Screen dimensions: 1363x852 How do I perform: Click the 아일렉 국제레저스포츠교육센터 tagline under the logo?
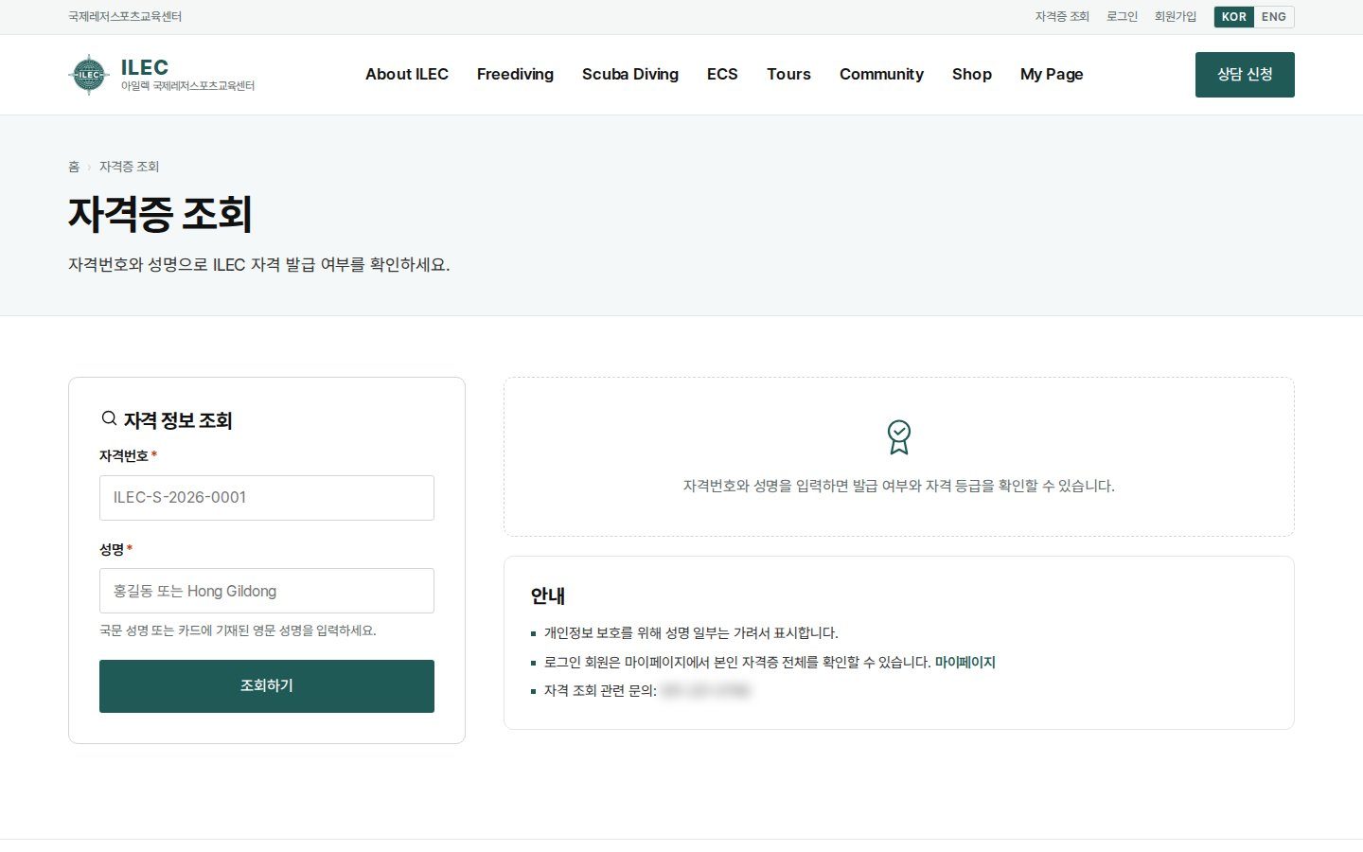[187, 86]
